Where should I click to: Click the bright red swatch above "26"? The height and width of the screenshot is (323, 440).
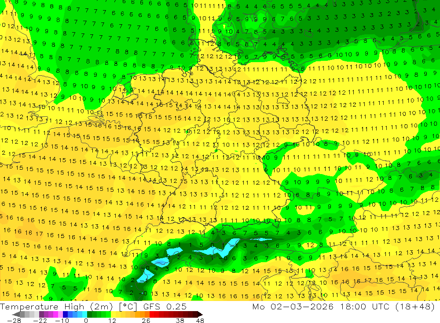pyautogui.click(x=152, y=314)
